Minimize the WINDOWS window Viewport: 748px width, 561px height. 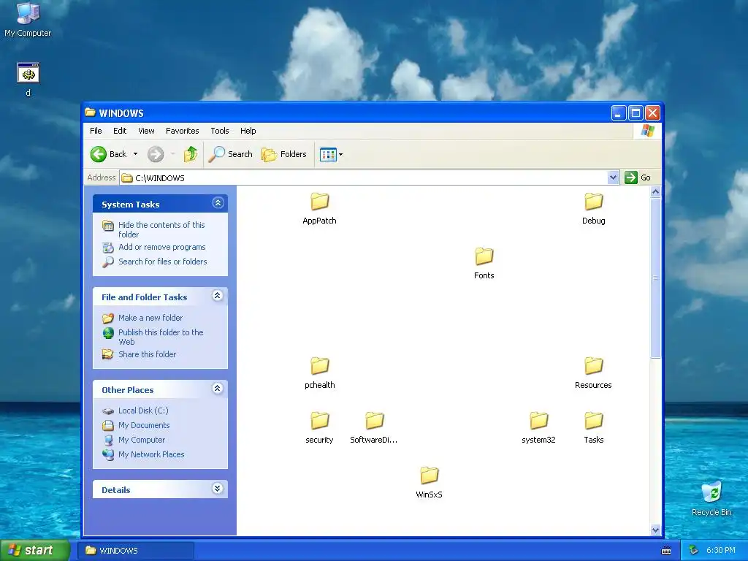[618, 113]
